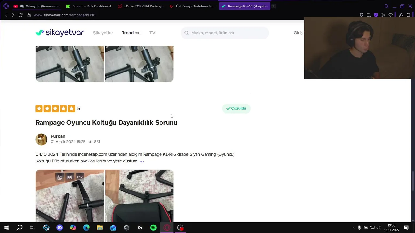Expand the complaint text via ellipsis
Image resolution: width=415 pixels, height=233 pixels.
point(142,161)
